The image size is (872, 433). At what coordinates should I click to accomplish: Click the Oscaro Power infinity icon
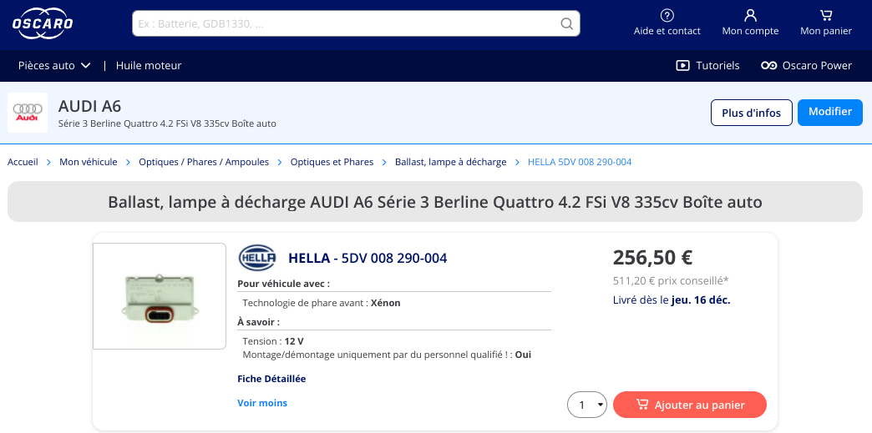click(768, 65)
